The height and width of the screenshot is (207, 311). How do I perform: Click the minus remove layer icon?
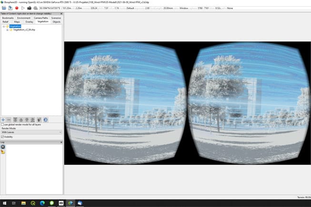click(x=9, y=119)
